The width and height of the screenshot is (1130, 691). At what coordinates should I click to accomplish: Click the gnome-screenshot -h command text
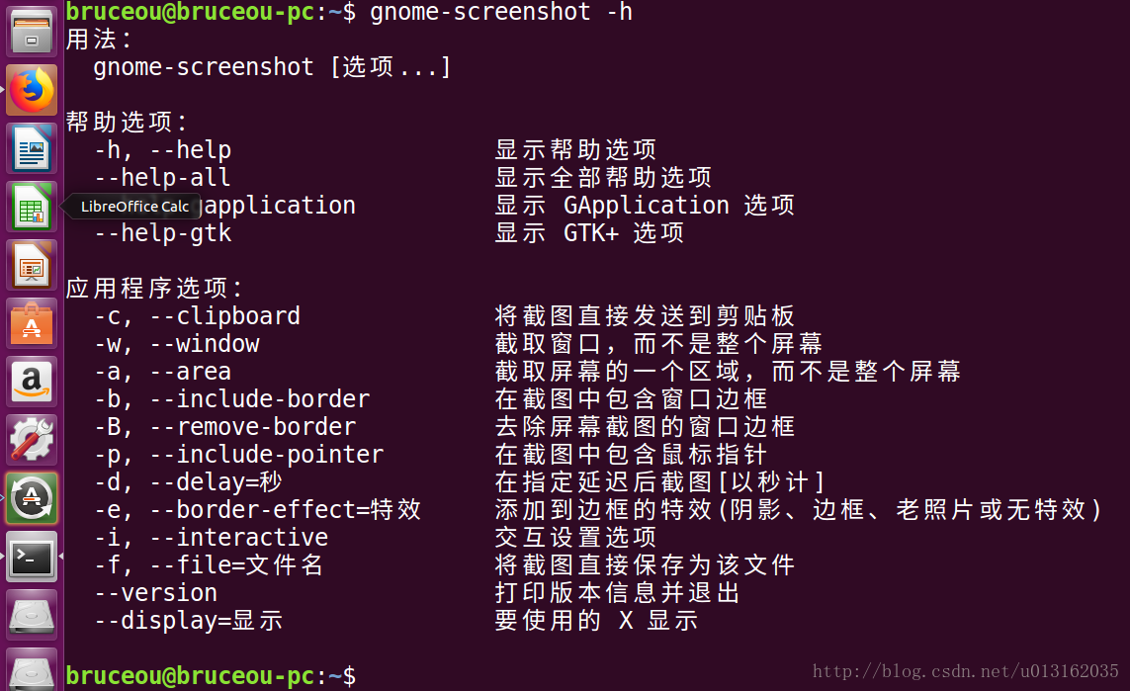click(x=501, y=12)
